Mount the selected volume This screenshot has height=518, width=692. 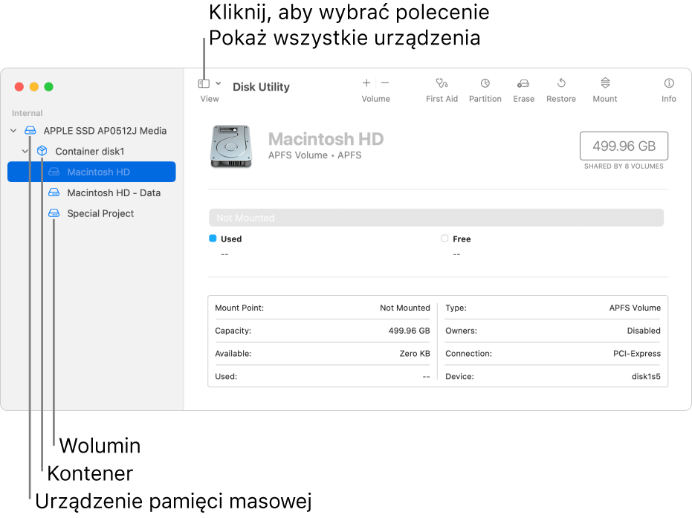(605, 84)
